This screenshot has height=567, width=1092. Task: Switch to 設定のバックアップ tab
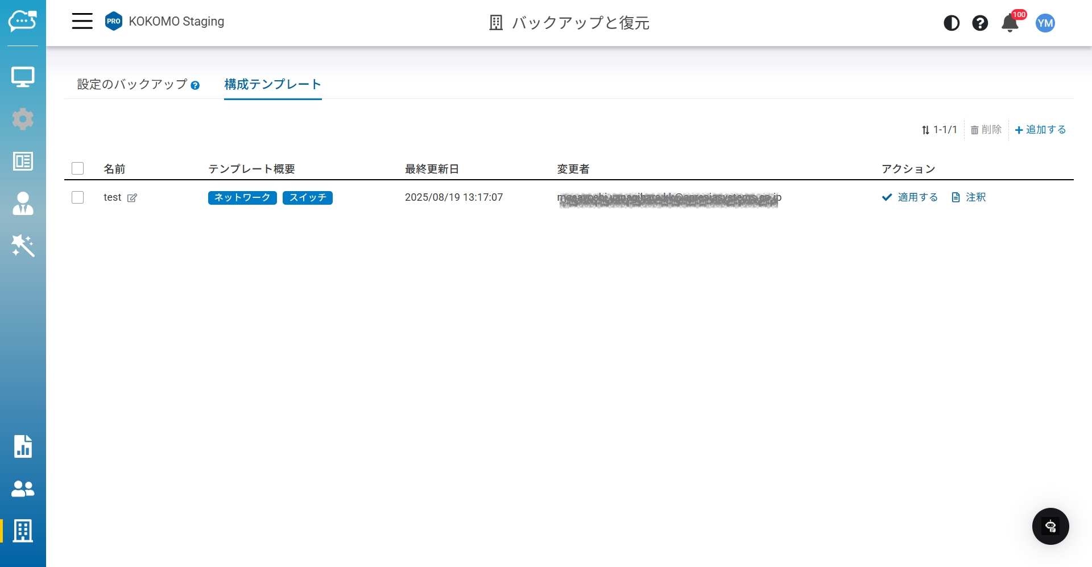132,85
